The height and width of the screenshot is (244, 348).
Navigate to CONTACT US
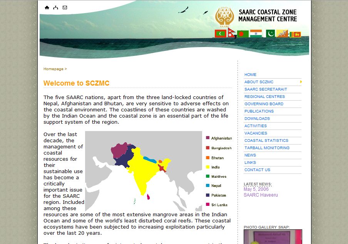click(257, 170)
